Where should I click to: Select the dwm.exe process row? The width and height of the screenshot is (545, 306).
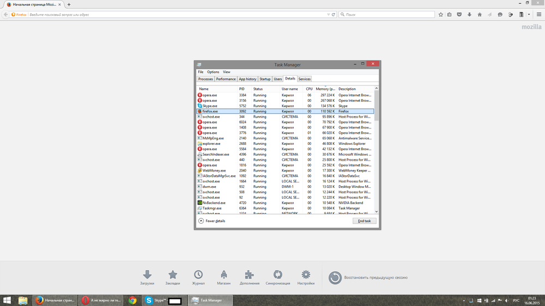[286, 187]
